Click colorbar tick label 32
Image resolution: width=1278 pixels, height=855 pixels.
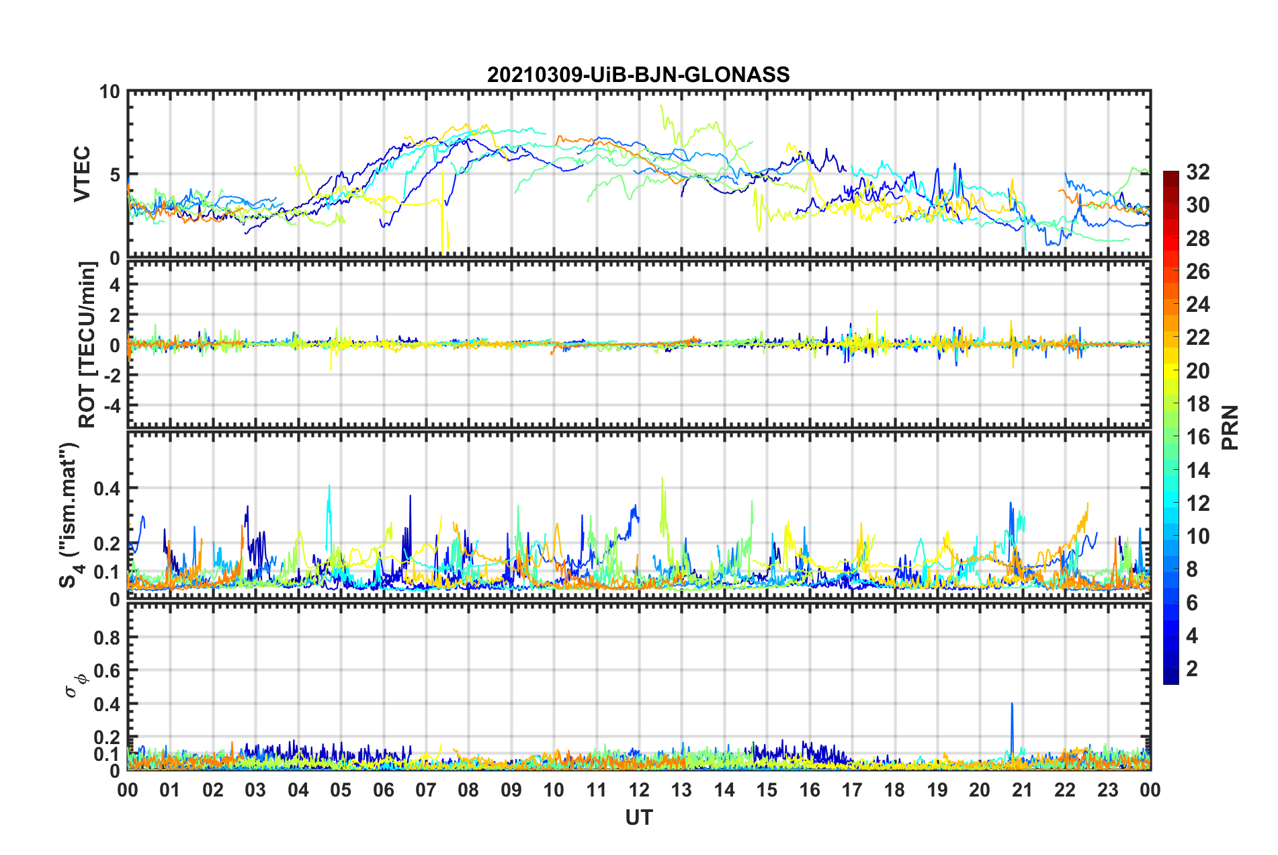coord(1198,172)
